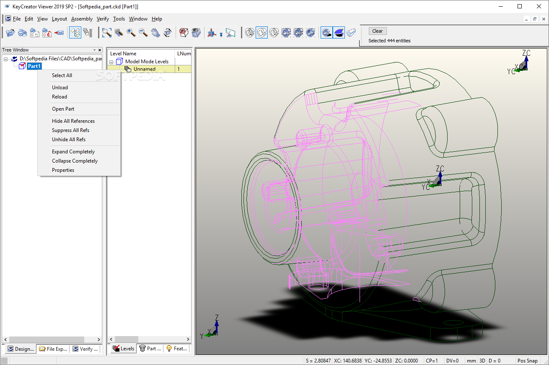Click the zoom in magnifier icon
This screenshot has height=365, width=549.
click(131, 33)
